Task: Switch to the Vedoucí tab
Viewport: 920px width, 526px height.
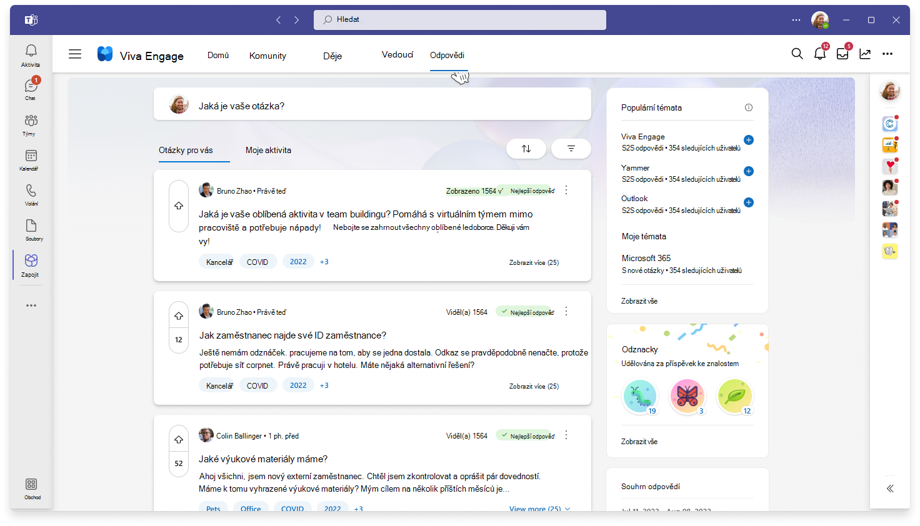Action: [x=397, y=54]
